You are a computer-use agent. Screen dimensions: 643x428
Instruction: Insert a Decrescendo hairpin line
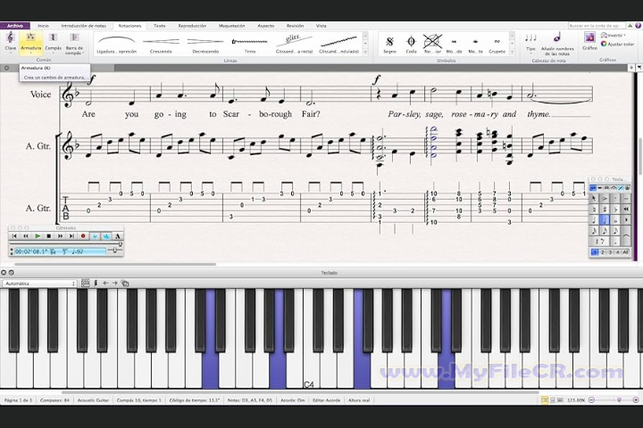[205, 45]
